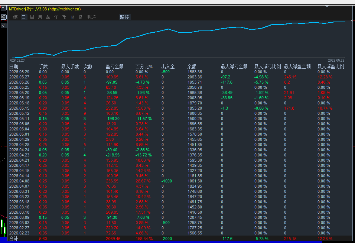The image size is (355, 243).
Task: Click the M tab icon
Action: point(73,17)
